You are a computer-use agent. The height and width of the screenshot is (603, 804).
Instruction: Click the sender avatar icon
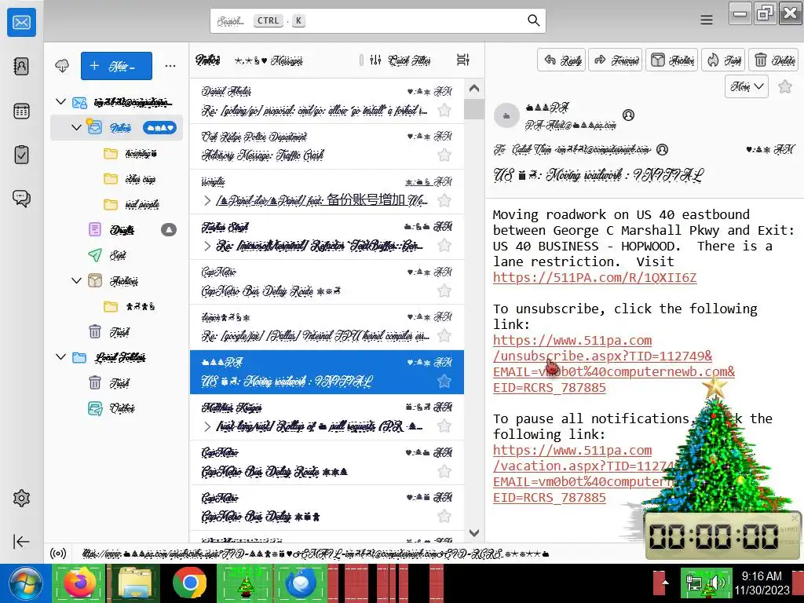[506, 116]
